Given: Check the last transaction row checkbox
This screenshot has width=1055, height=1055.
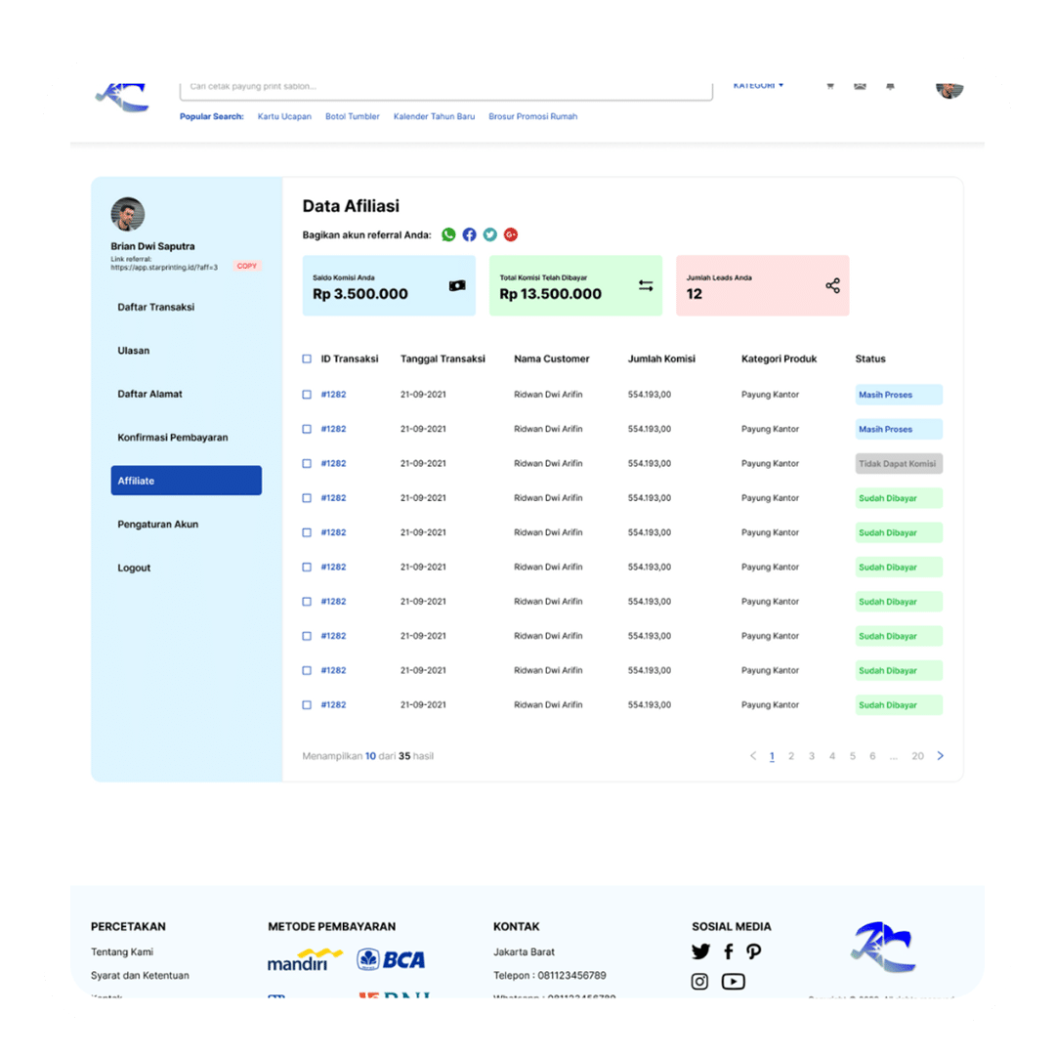Looking at the screenshot, I should [307, 705].
